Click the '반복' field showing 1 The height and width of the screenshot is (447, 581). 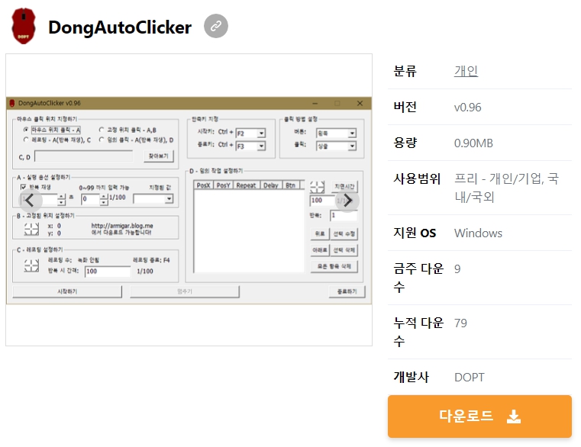344,215
